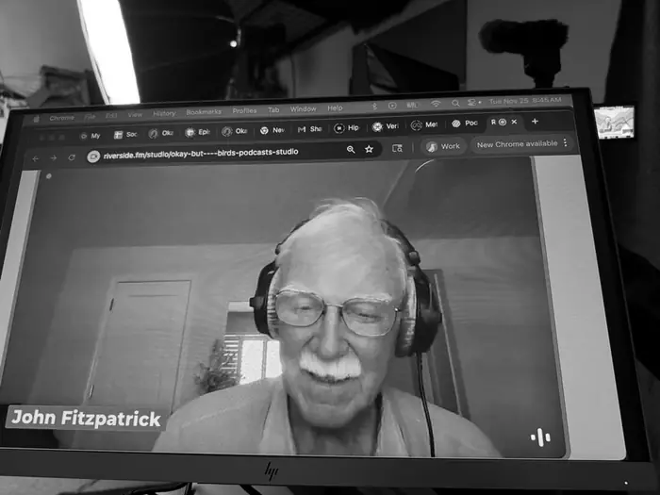
Task: Switch to the Gmail 'Sha' tab
Action: (x=309, y=129)
